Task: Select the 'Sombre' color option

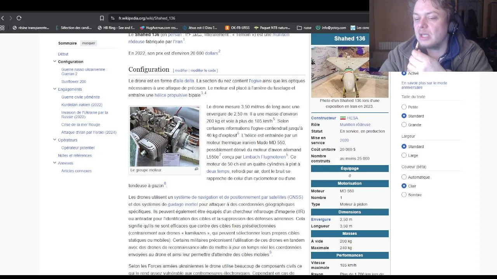Action: point(404,195)
